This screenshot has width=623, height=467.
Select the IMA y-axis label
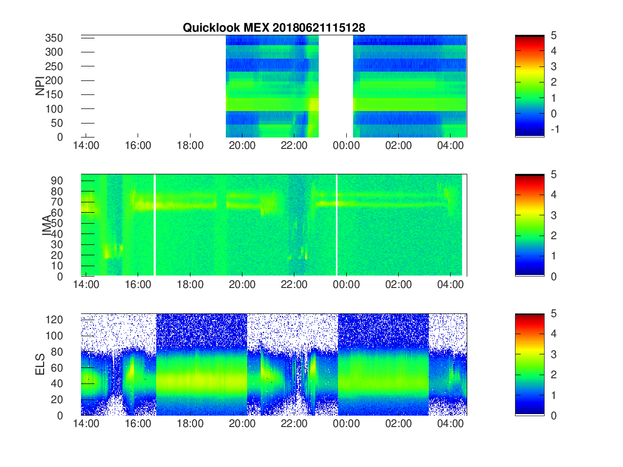click(47, 225)
